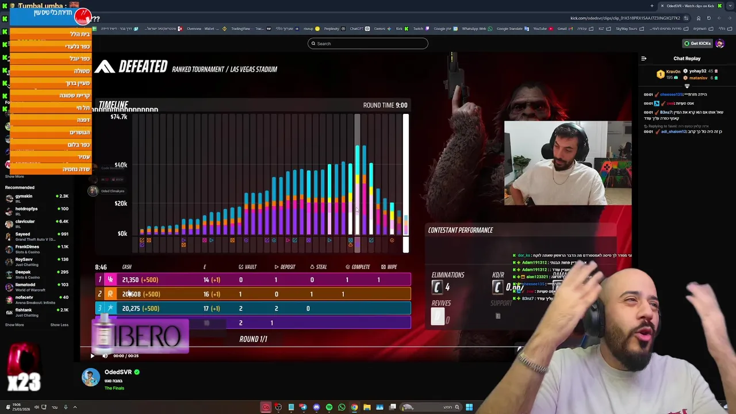The image size is (736, 414).
Task: Open OBS Studio from the taskbar
Action: point(278,407)
